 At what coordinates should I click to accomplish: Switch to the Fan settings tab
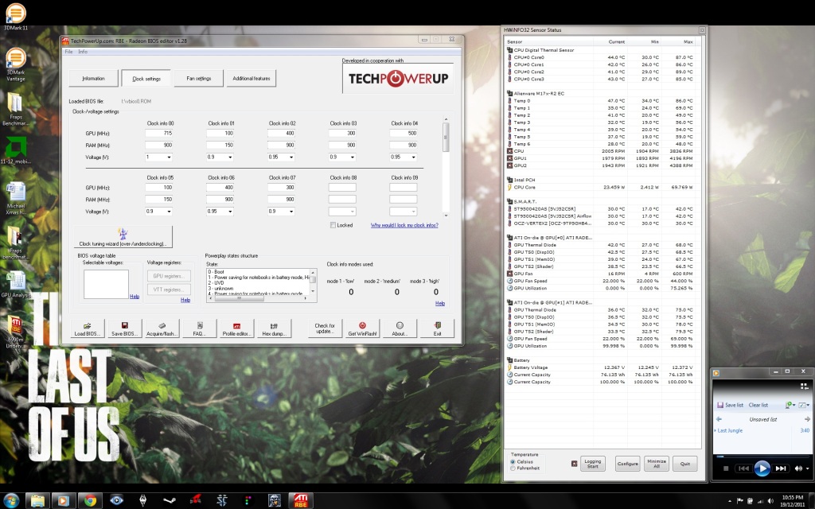[198, 79]
